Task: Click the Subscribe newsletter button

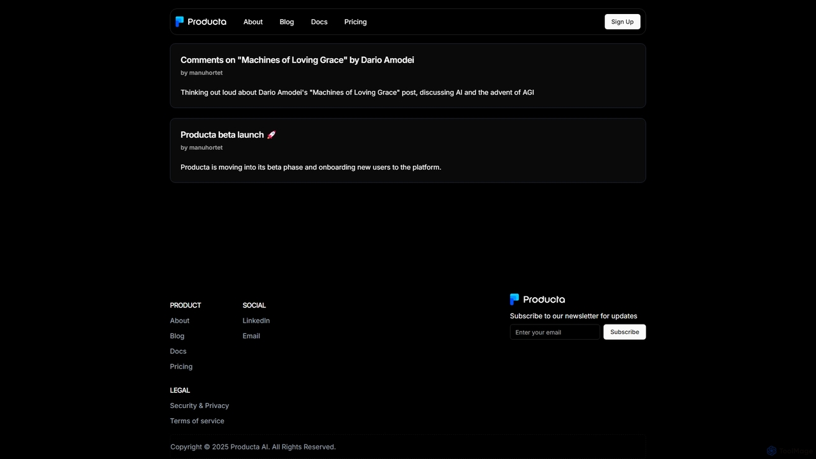Action: coord(625,332)
